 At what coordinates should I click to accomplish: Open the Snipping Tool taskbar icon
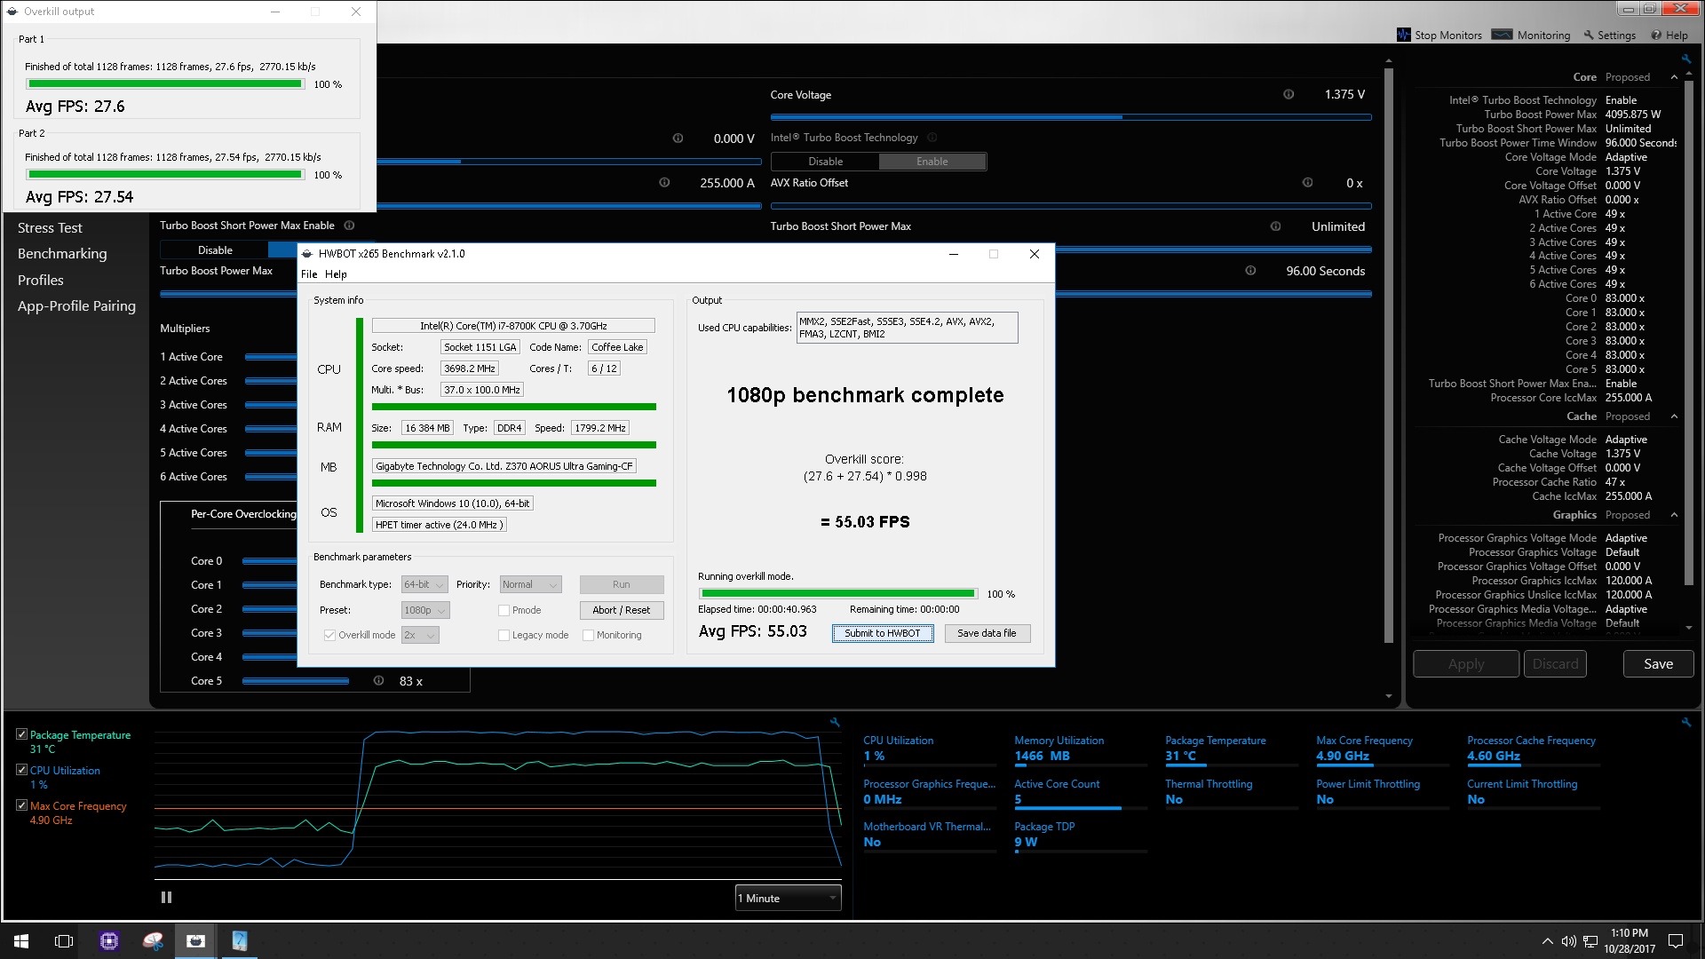point(153,941)
